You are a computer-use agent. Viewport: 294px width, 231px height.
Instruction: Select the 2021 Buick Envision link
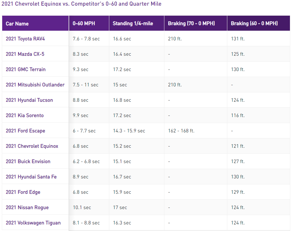pos(28,162)
